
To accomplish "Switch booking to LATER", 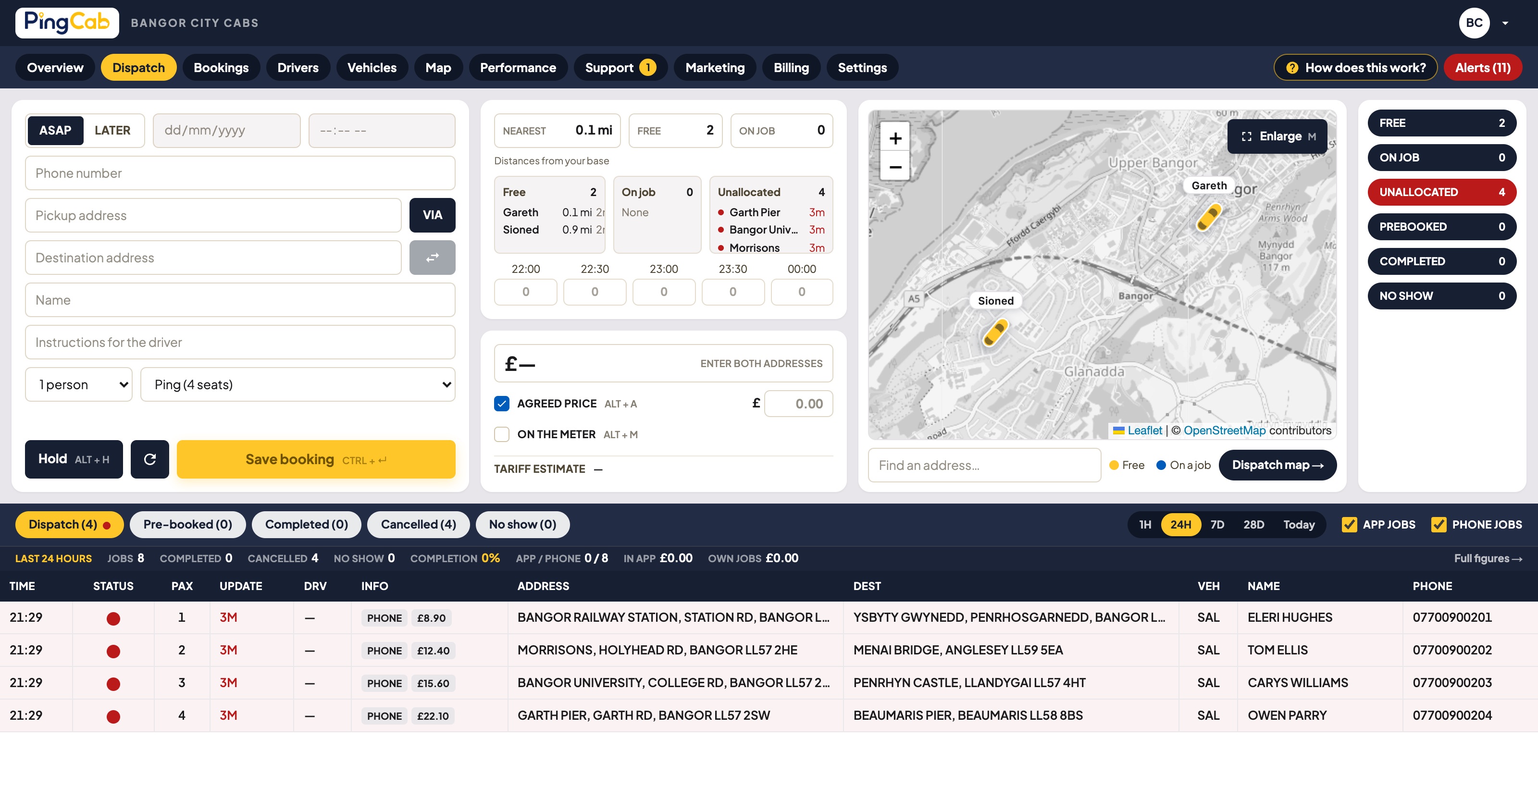I will point(112,130).
